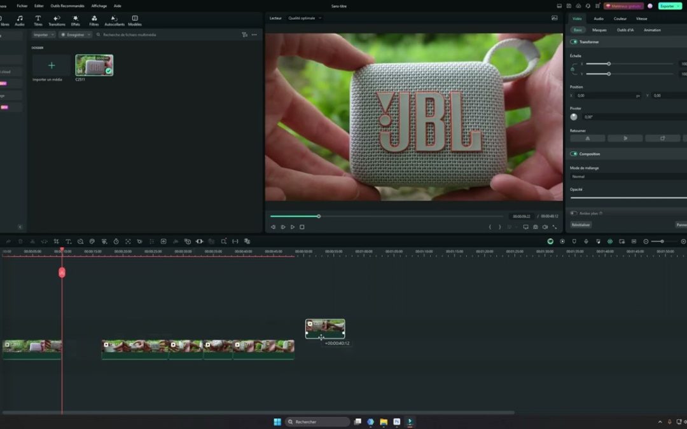Click the preview volume speaker icon
Viewport: 687px width, 429px height.
pyautogui.click(x=545, y=227)
